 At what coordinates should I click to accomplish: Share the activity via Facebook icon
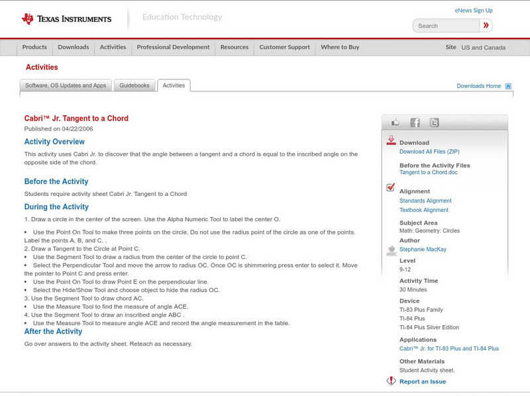[x=415, y=123]
